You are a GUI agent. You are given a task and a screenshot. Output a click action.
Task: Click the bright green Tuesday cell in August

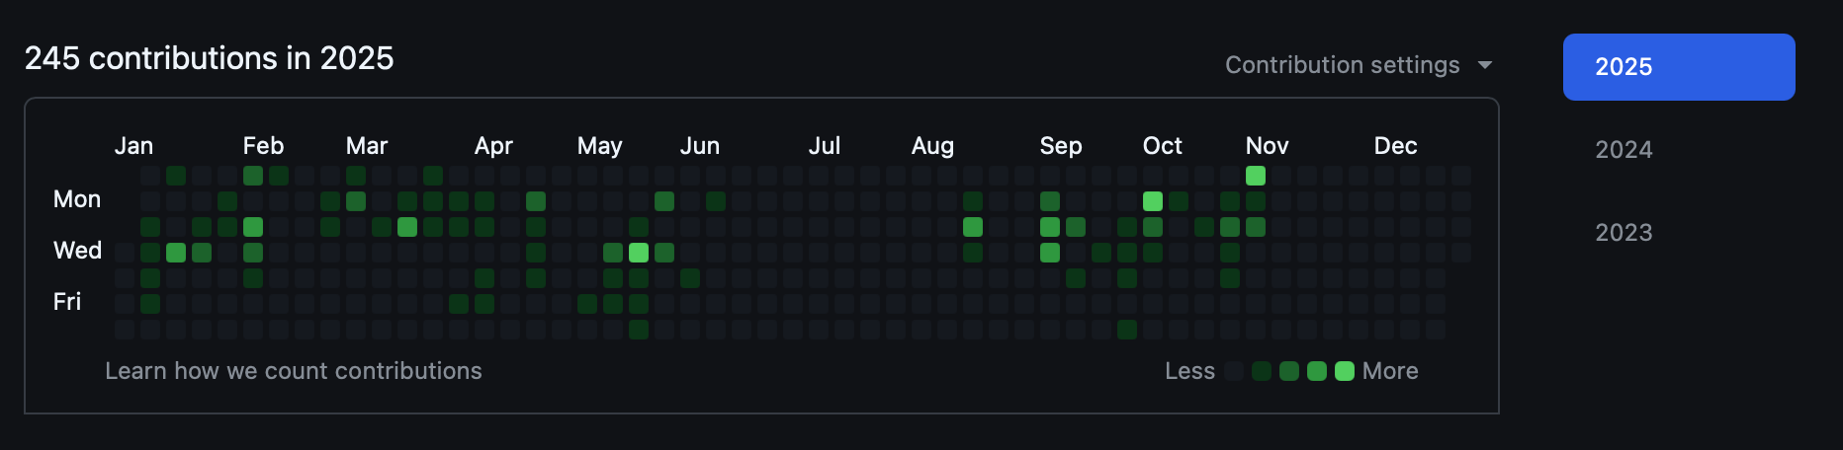973,227
